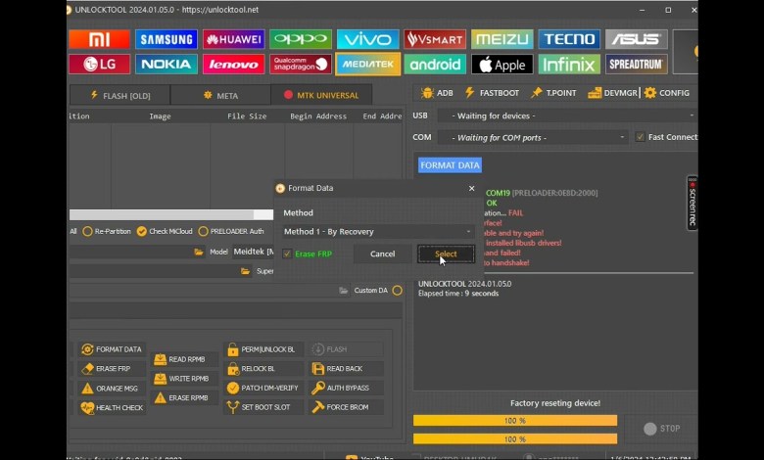
Task: Switch to FLASH [OLD] tab
Action: coord(119,95)
